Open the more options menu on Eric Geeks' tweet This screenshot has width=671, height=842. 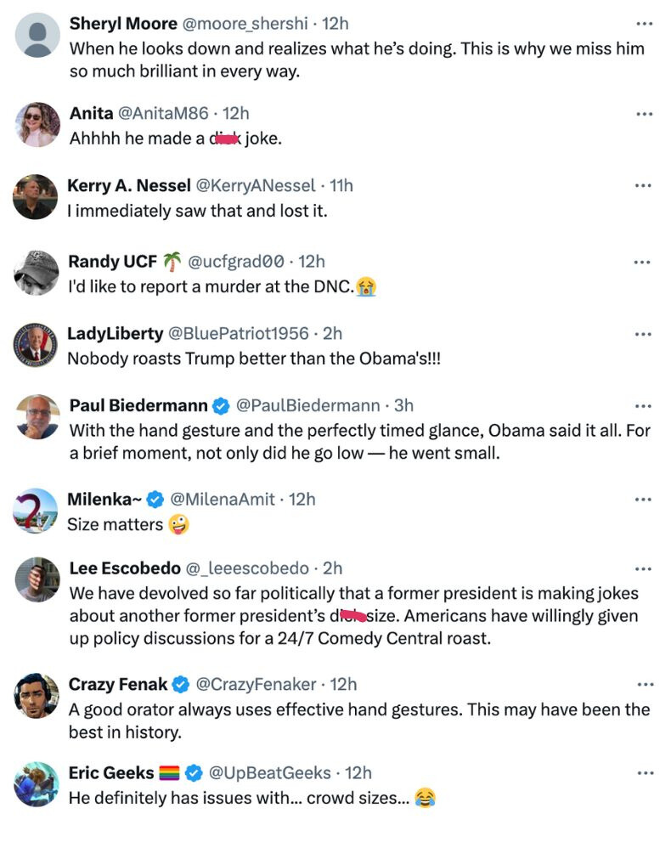(x=643, y=772)
